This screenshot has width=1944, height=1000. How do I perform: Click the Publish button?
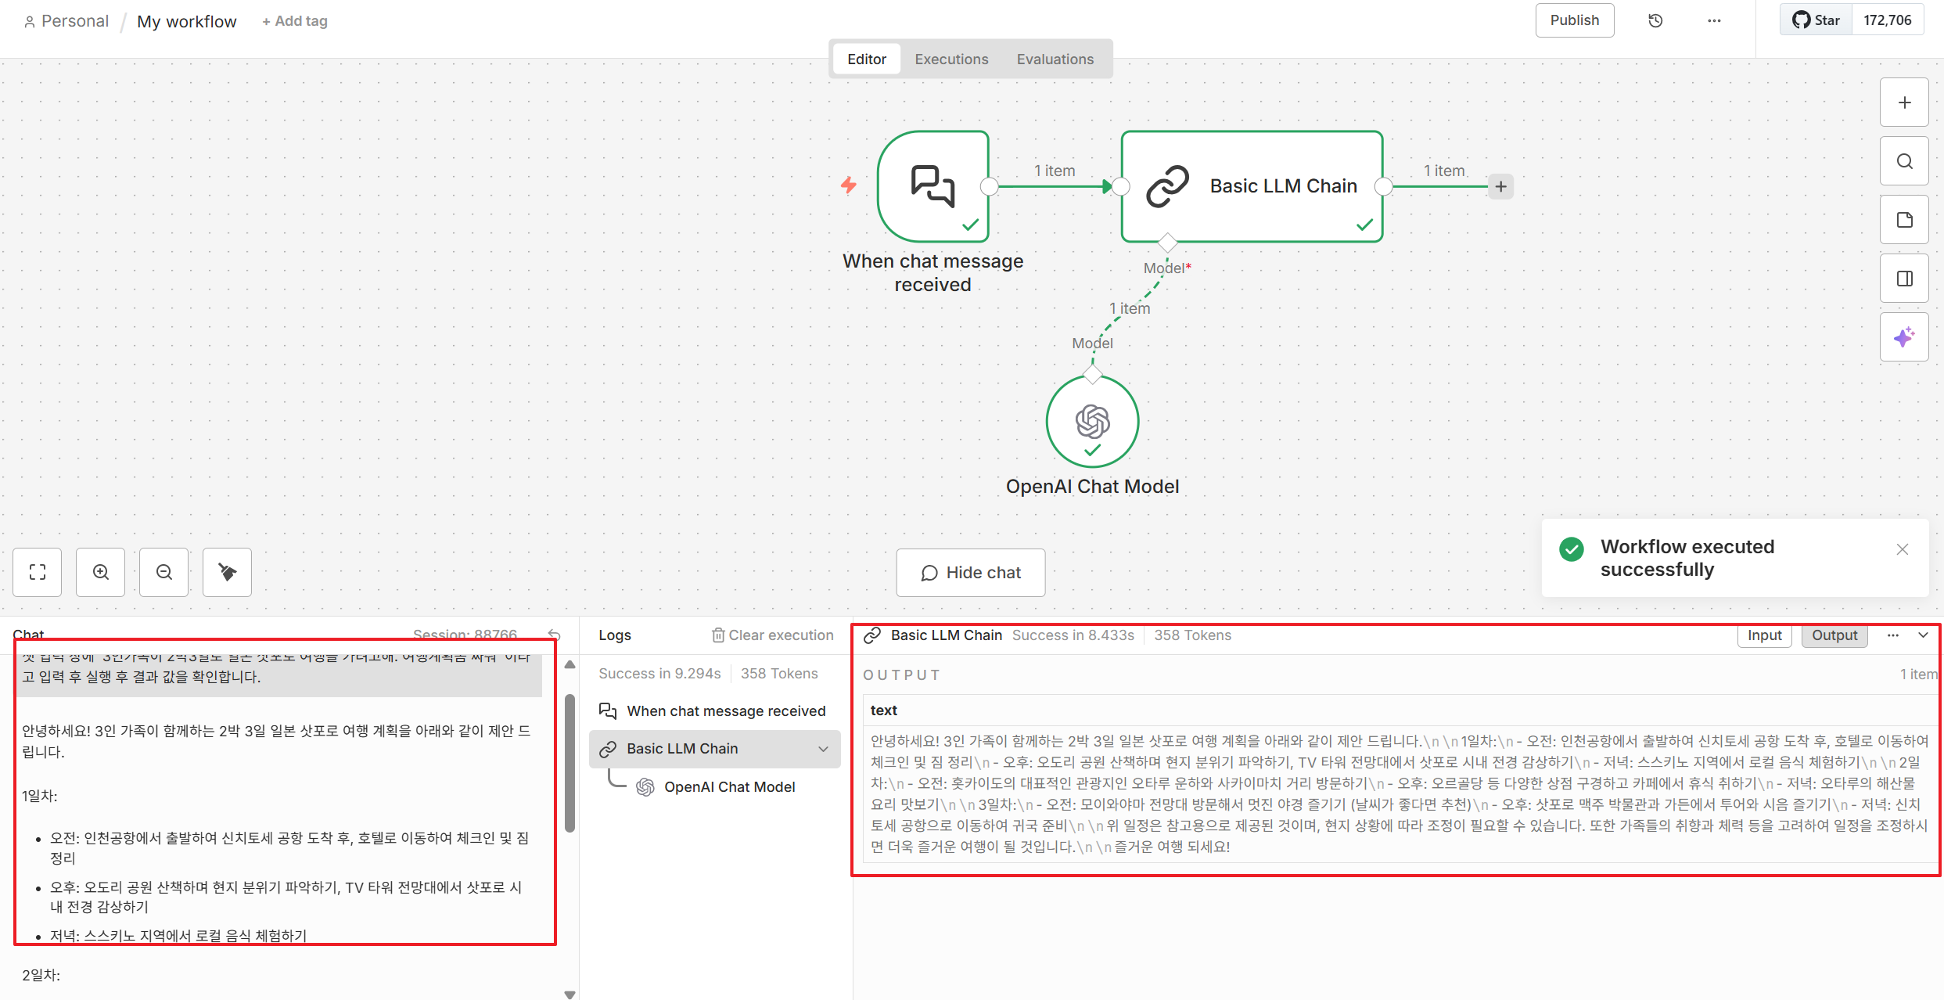pyautogui.click(x=1574, y=20)
